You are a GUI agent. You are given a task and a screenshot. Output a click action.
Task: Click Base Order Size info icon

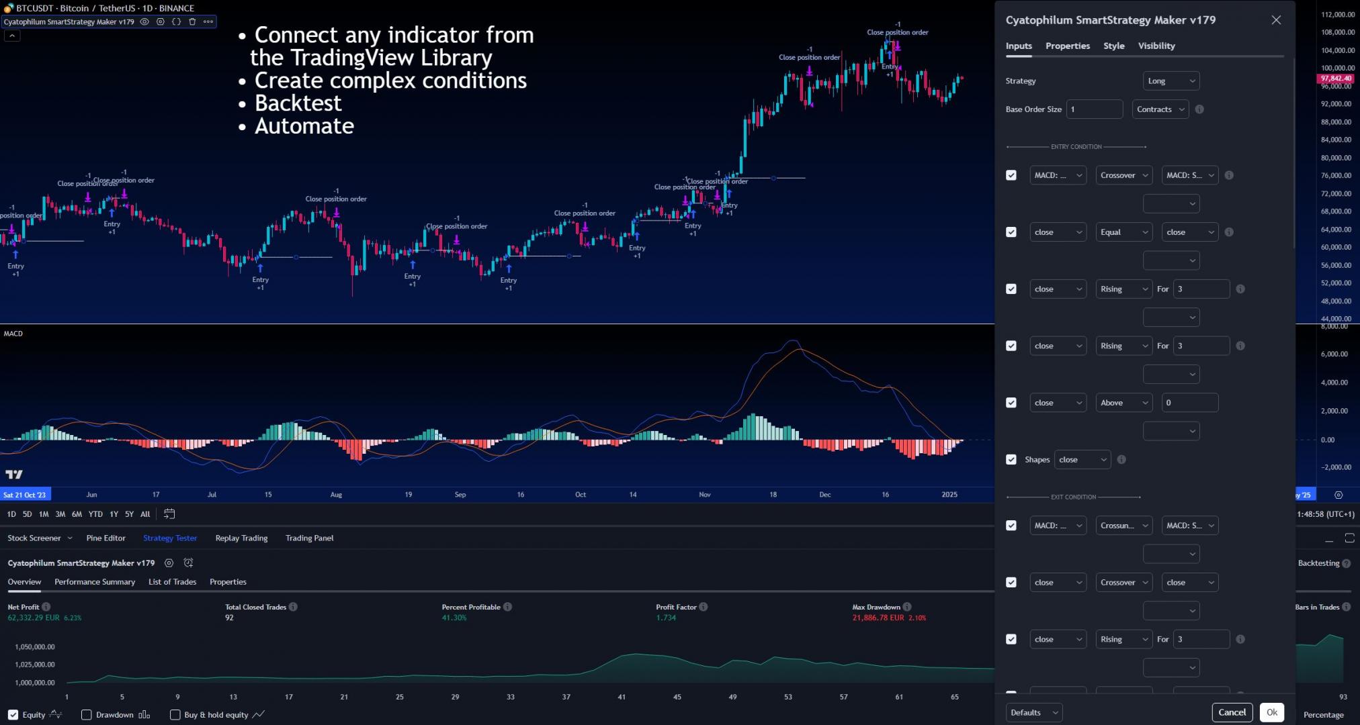[1199, 109]
